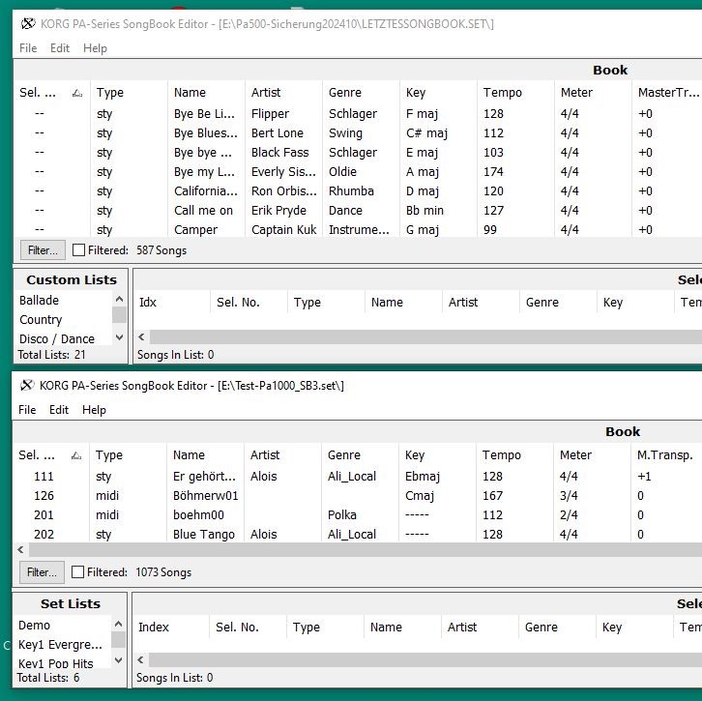Select song 202 Blue Tango in lower Book
Screen dimensions: 702x701
pyautogui.click(x=358, y=534)
